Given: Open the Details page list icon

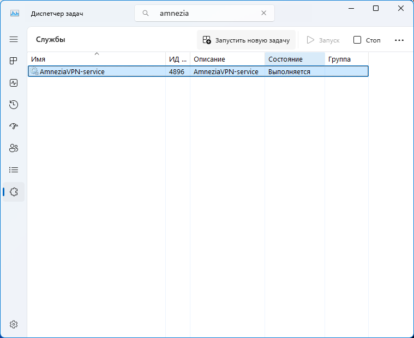Looking at the screenshot, I should [x=14, y=170].
